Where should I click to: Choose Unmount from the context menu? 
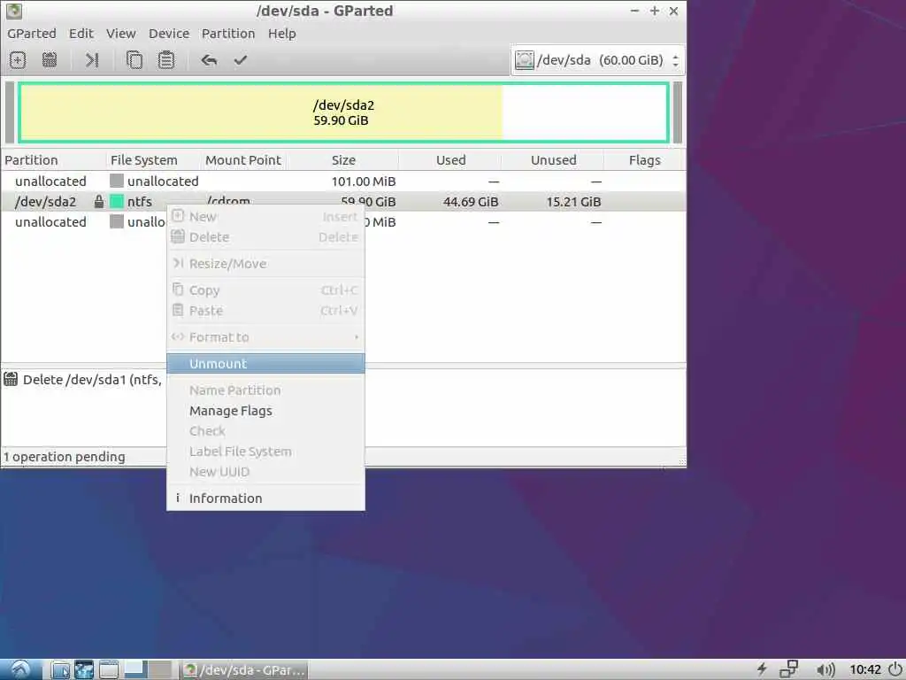265,364
